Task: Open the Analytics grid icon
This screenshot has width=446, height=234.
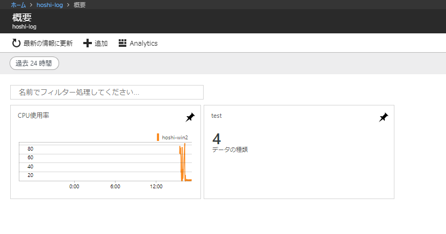Action: 123,43
